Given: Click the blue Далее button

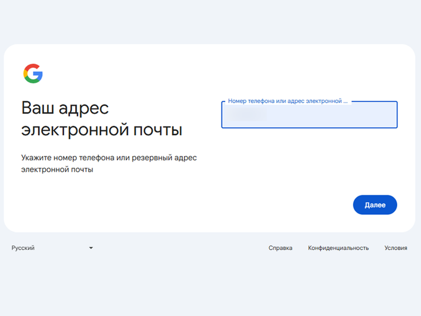Looking at the screenshot, I should [375, 205].
